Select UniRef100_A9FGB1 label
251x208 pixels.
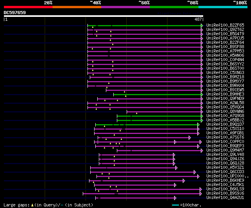[225, 133]
